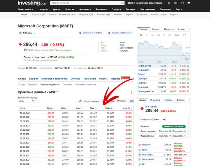Expand the Еще menu in navigation
The image size is (210, 166).
click(179, 9)
